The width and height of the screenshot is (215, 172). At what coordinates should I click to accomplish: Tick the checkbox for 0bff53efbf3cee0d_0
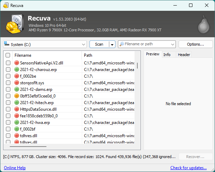click(8, 96)
